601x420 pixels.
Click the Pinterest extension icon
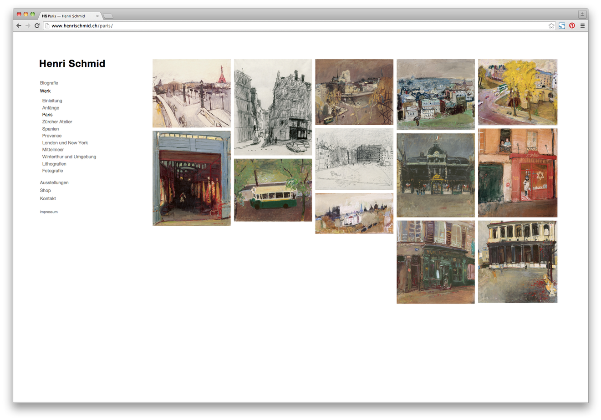[x=572, y=26]
